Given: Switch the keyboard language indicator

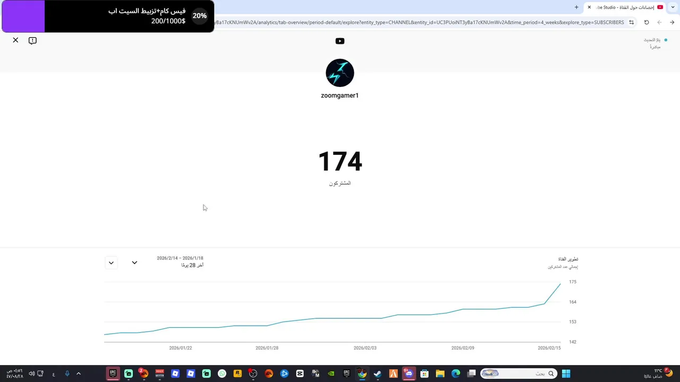Looking at the screenshot, I should coord(54,374).
